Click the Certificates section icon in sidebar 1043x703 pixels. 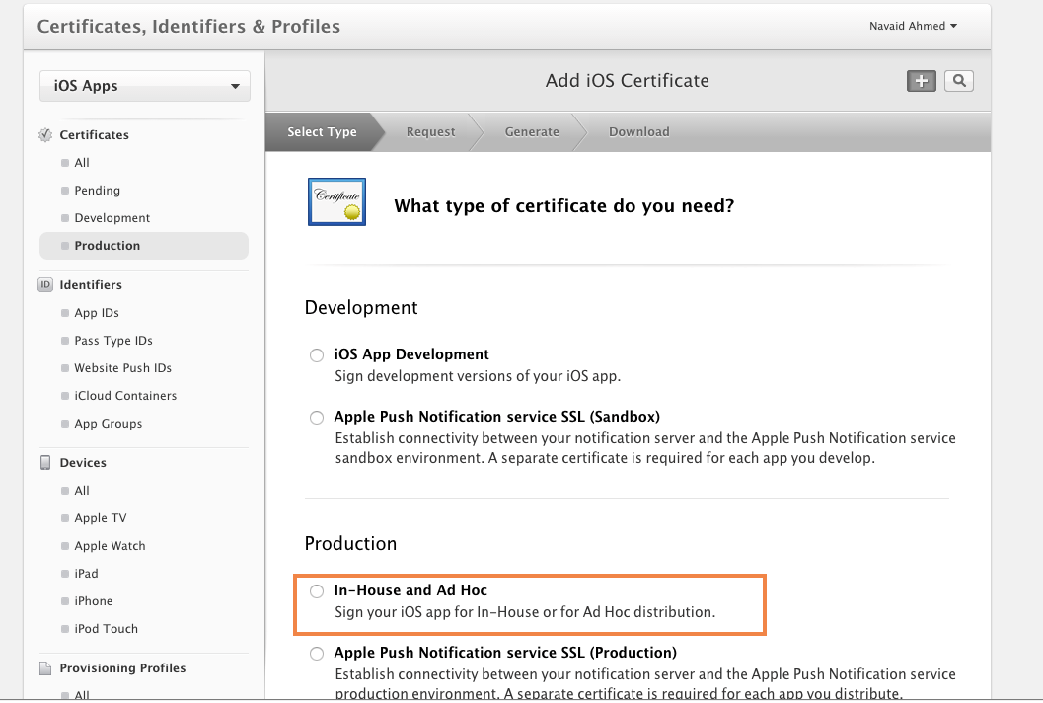click(x=44, y=134)
